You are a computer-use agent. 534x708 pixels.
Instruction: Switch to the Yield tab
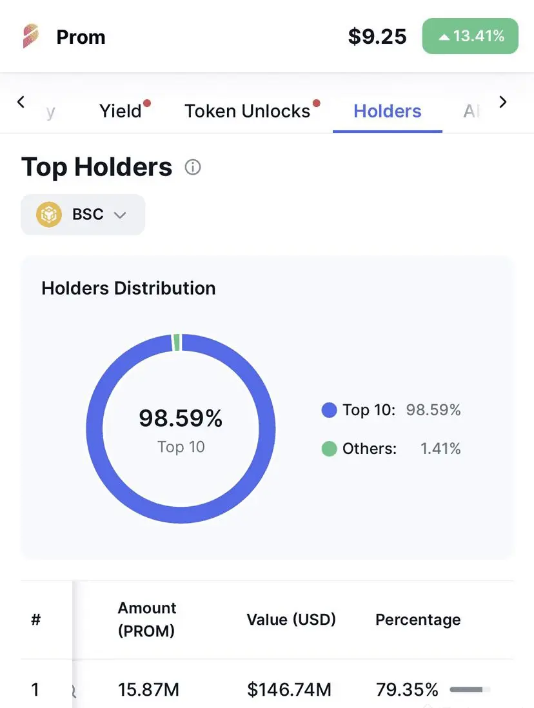coord(121,111)
